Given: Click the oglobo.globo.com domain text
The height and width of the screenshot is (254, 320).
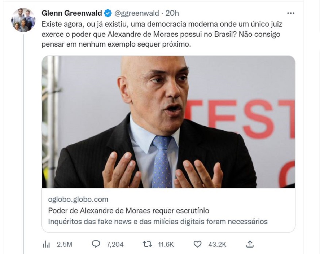Looking at the screenshot, I should [x=78, y=199].
